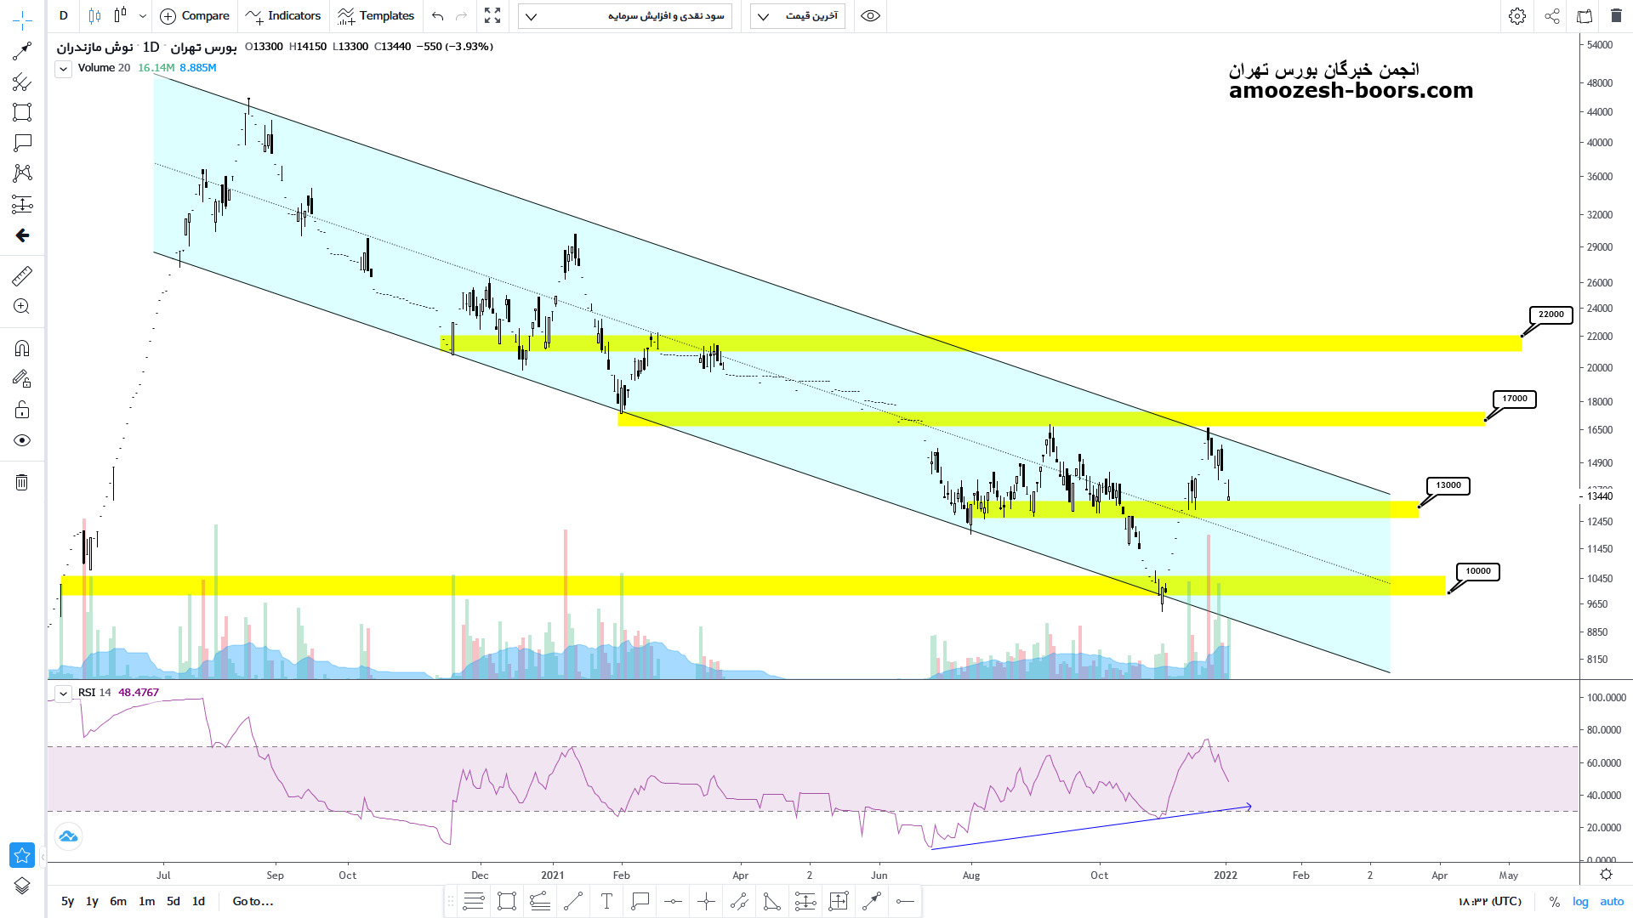Enter fullscreen mode via expand icon
1633x918 pixels.
[492, 16]
